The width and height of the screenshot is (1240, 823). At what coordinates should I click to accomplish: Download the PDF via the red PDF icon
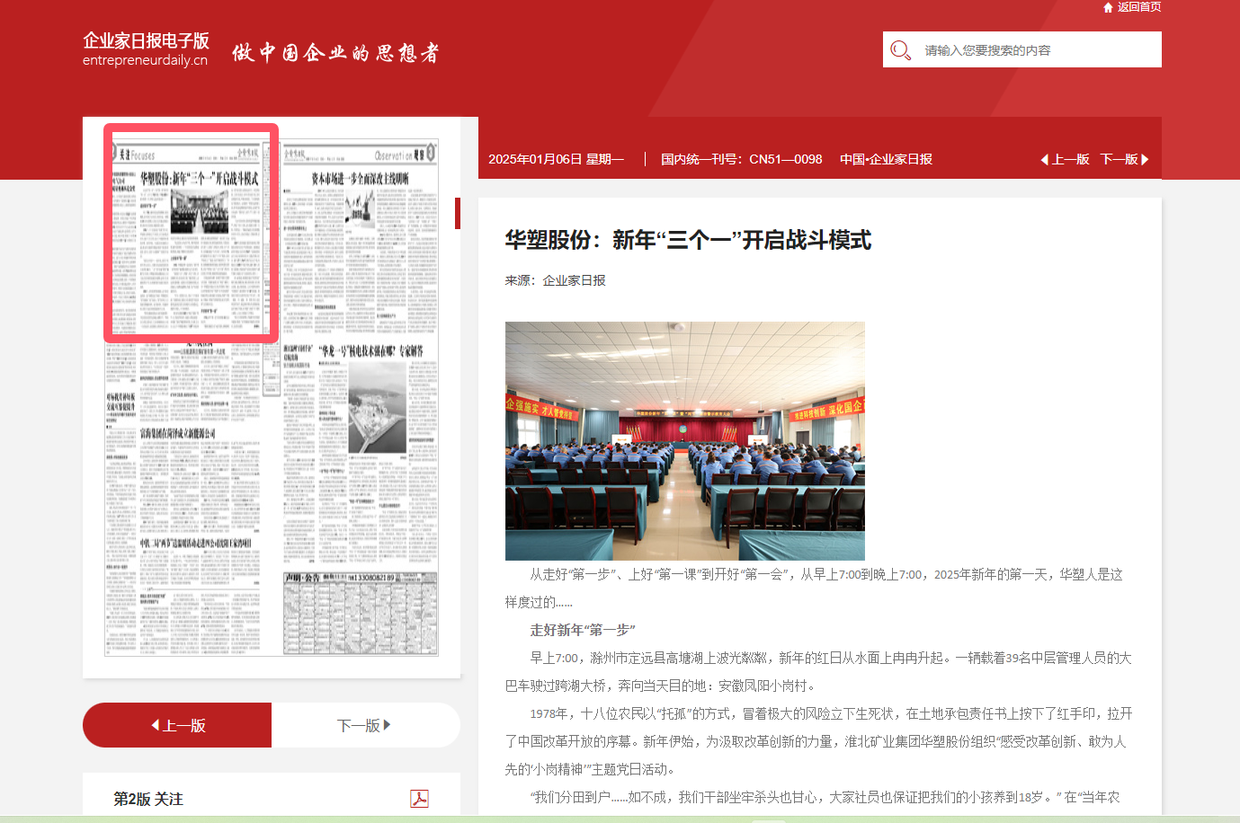419,799
